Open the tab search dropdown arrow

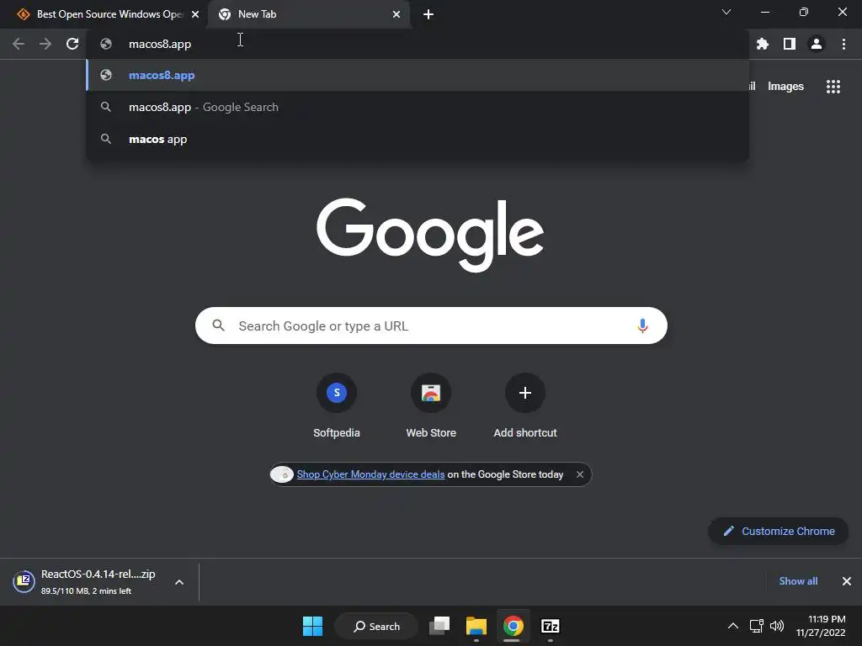click(726, 12)
